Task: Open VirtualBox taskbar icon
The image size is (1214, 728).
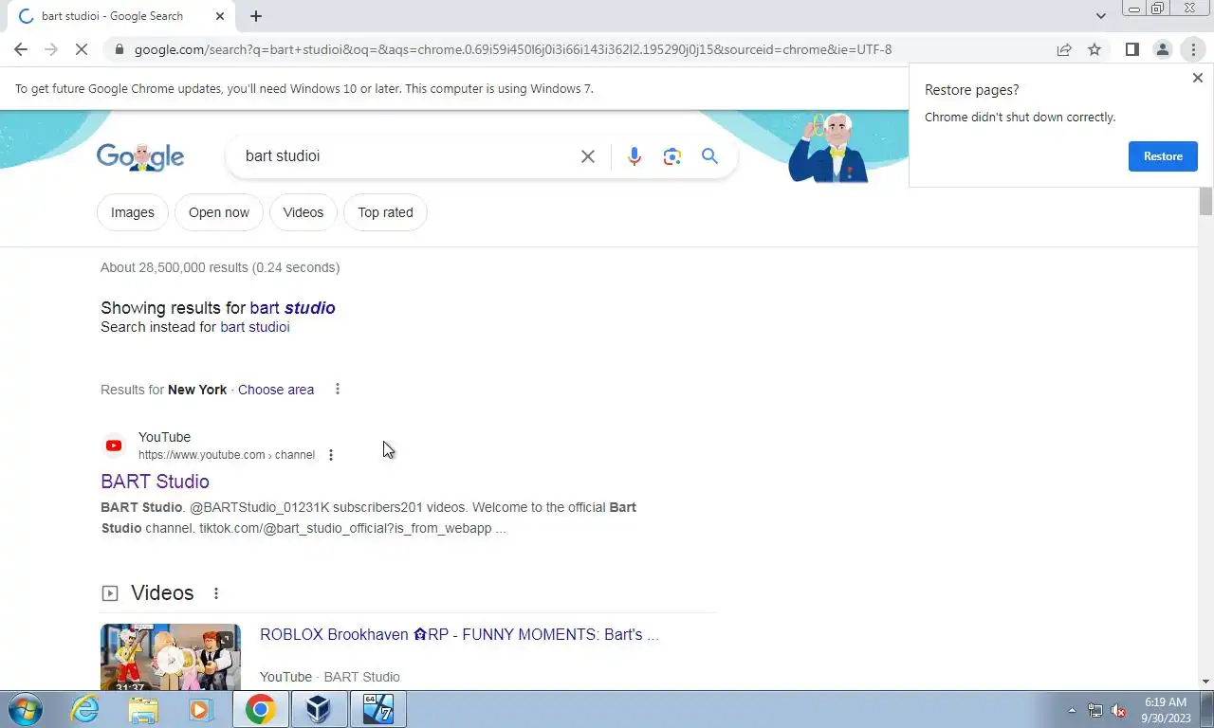Action: 319,709
